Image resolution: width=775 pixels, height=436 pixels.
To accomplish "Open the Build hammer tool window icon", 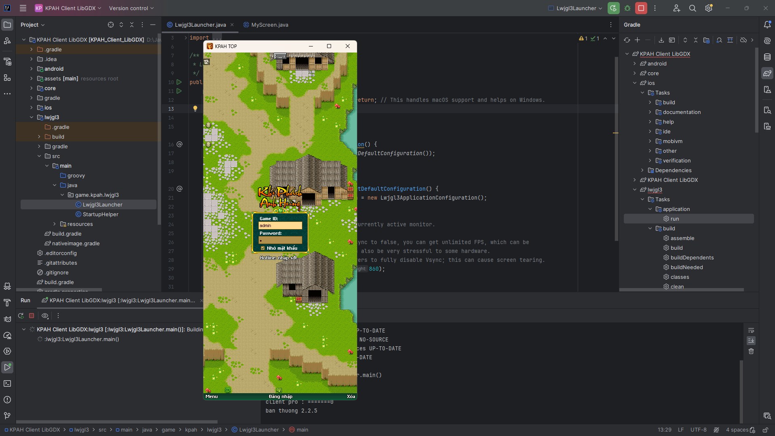I will pyautogui.click(x=7, y=303).
